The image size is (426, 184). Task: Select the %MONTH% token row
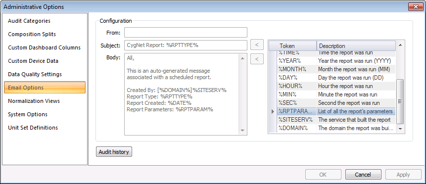point(336,69)
